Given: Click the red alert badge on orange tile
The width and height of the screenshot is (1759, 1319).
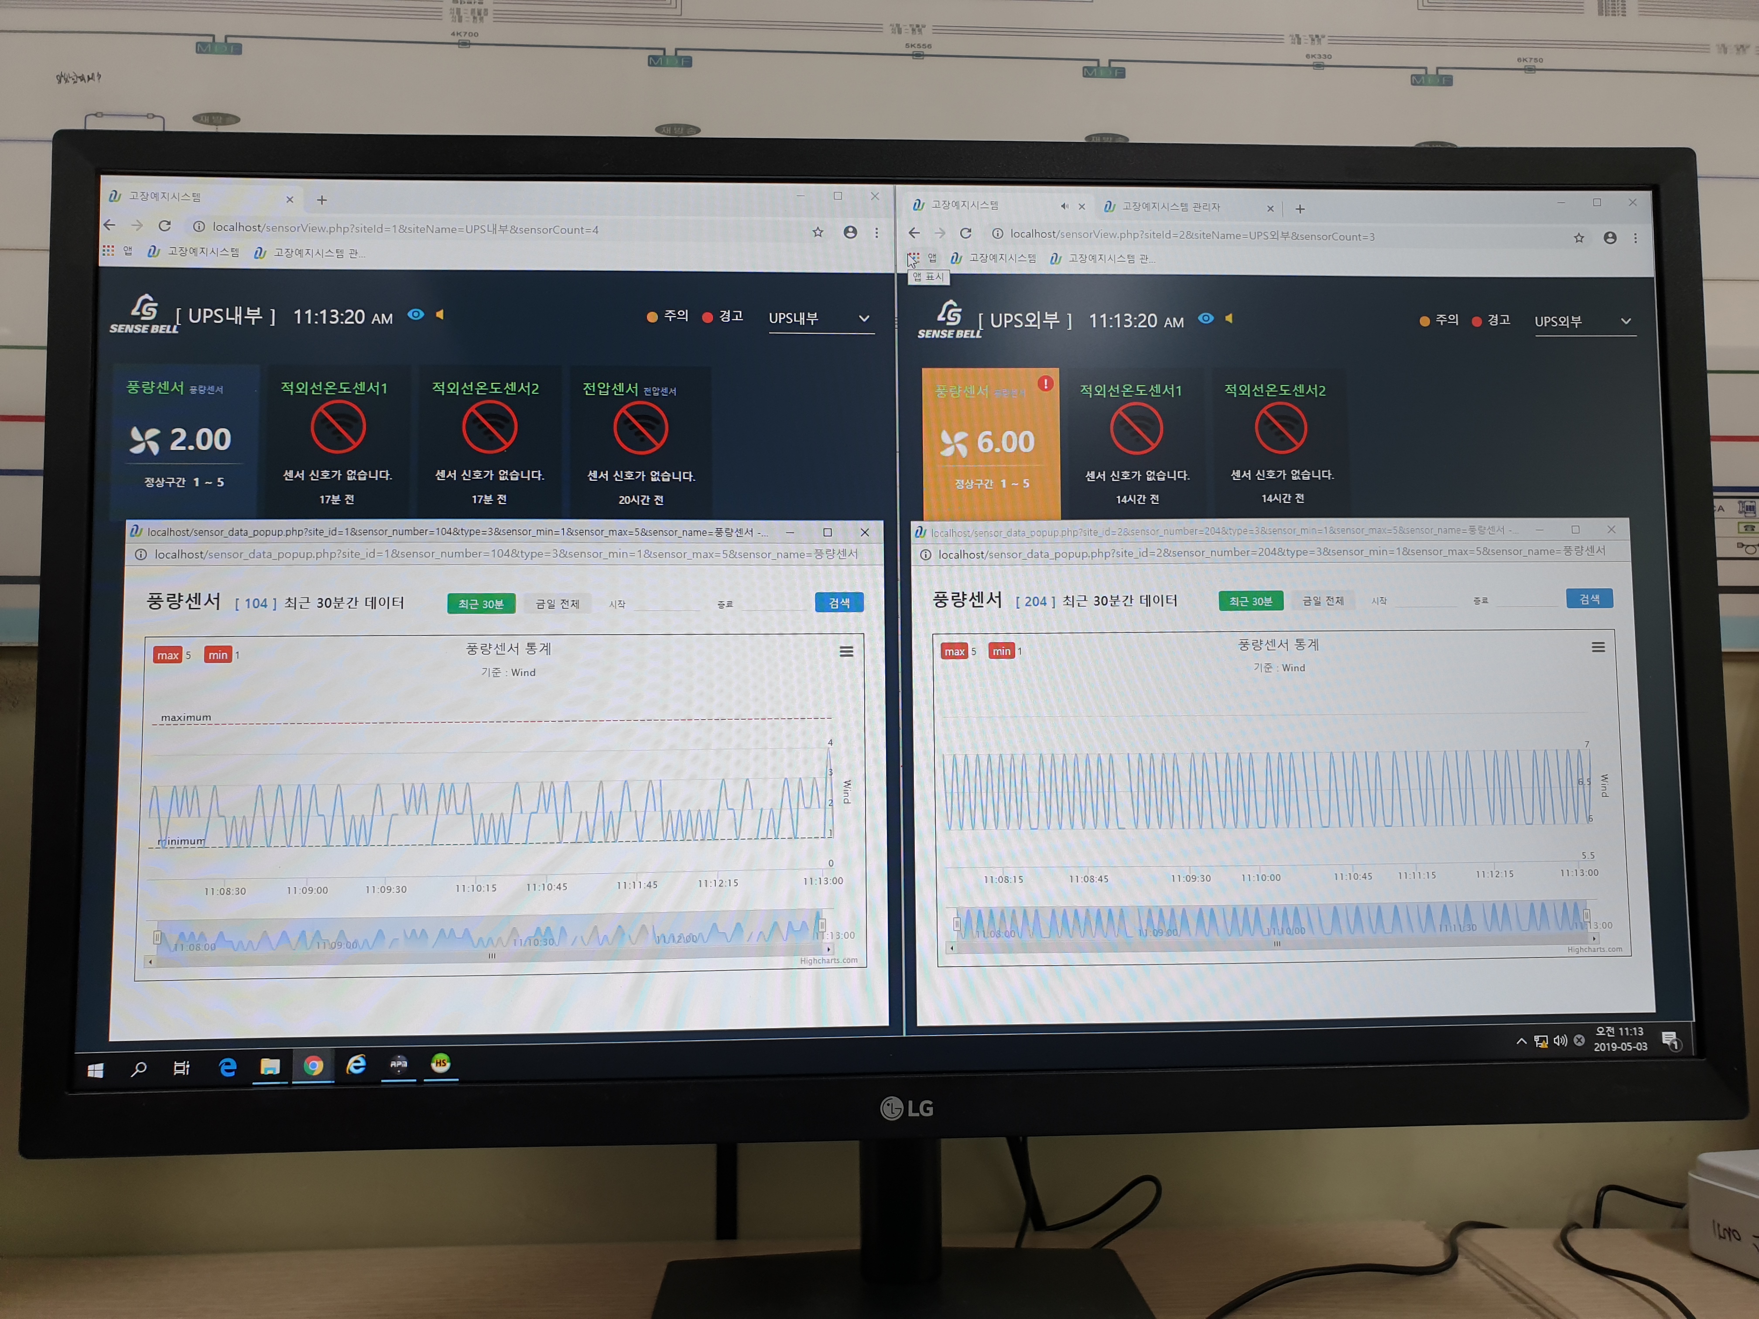Looking at the screenshot, I should point(1046,384).
